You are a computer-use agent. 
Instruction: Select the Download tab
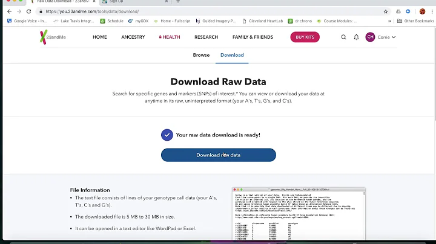[232, 55]
